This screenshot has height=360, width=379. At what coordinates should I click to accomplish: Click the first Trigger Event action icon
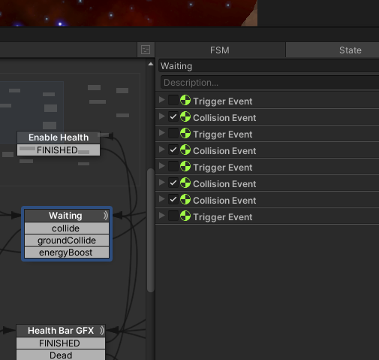point(185,100)
